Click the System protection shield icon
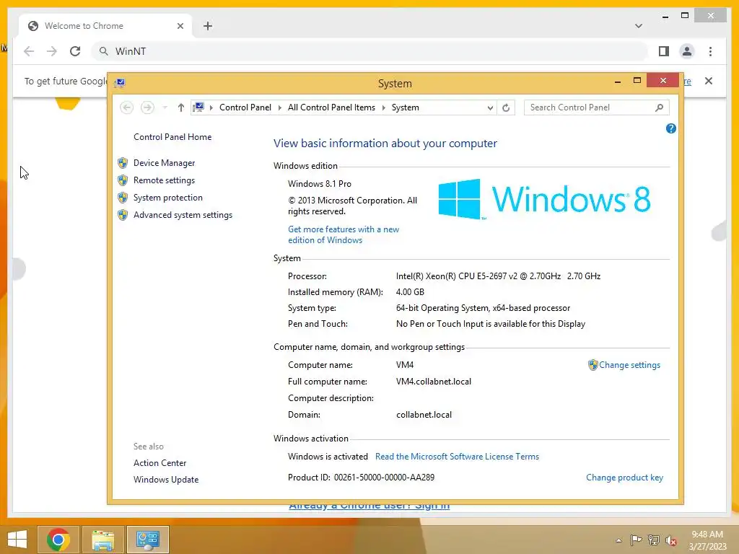This screenshot has height=554, width=739. click(123, 198)
